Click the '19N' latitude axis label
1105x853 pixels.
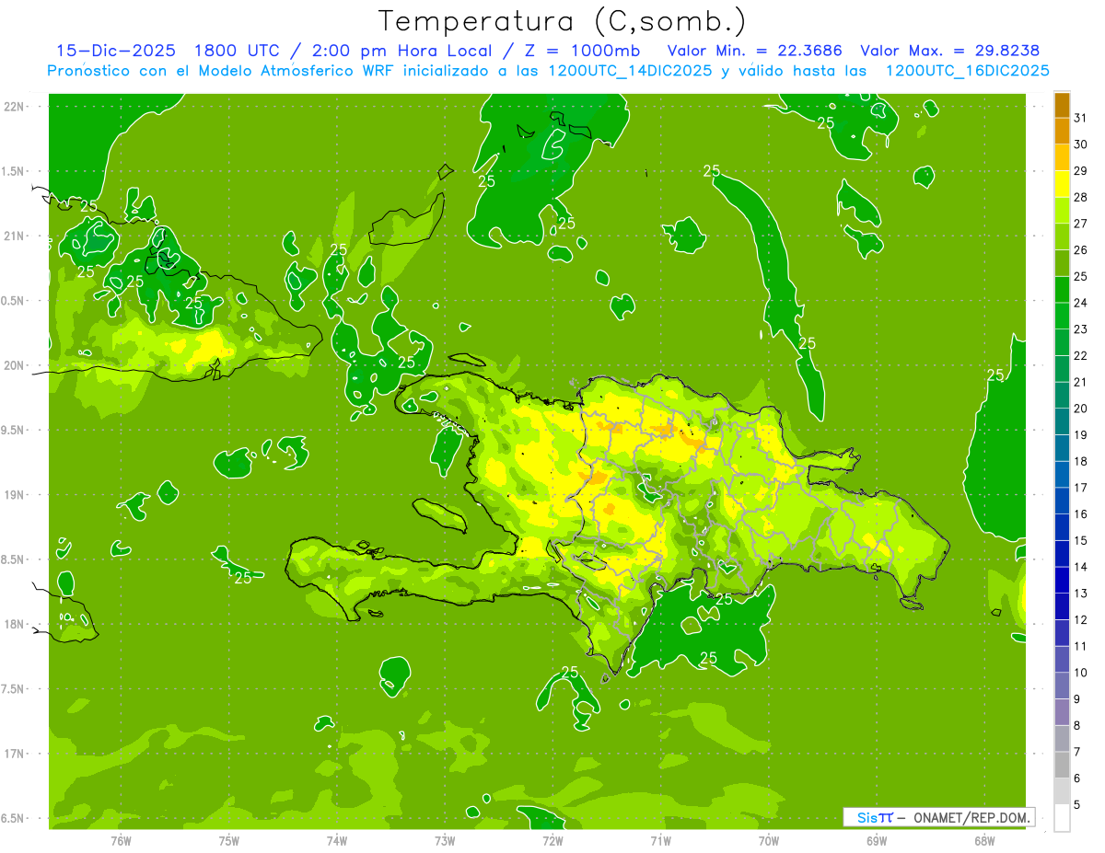click(16, 495)
